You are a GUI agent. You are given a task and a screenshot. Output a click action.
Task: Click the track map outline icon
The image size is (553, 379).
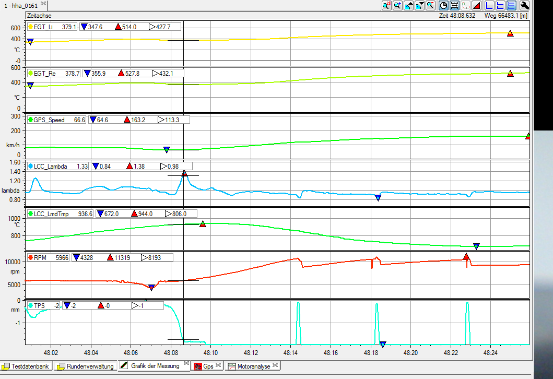coord(466,6)
